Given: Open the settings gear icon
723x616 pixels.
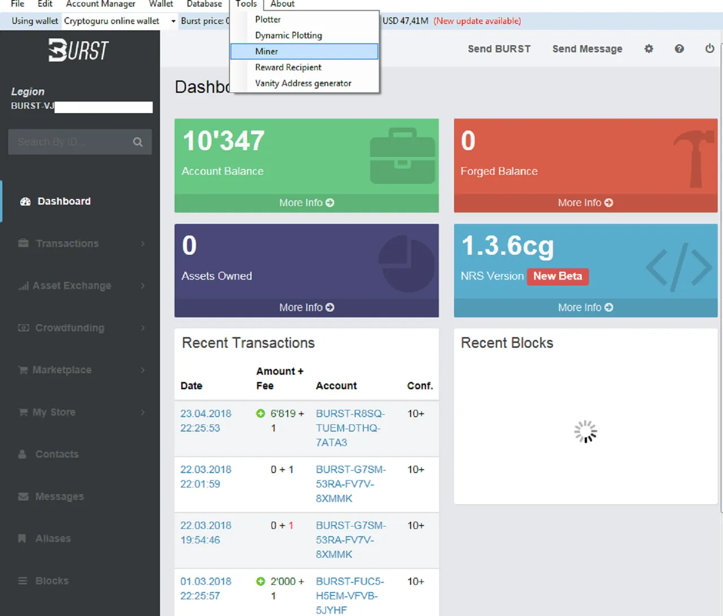Looking at the screenshot, I should pyautogui.click(x=648, y=49).
